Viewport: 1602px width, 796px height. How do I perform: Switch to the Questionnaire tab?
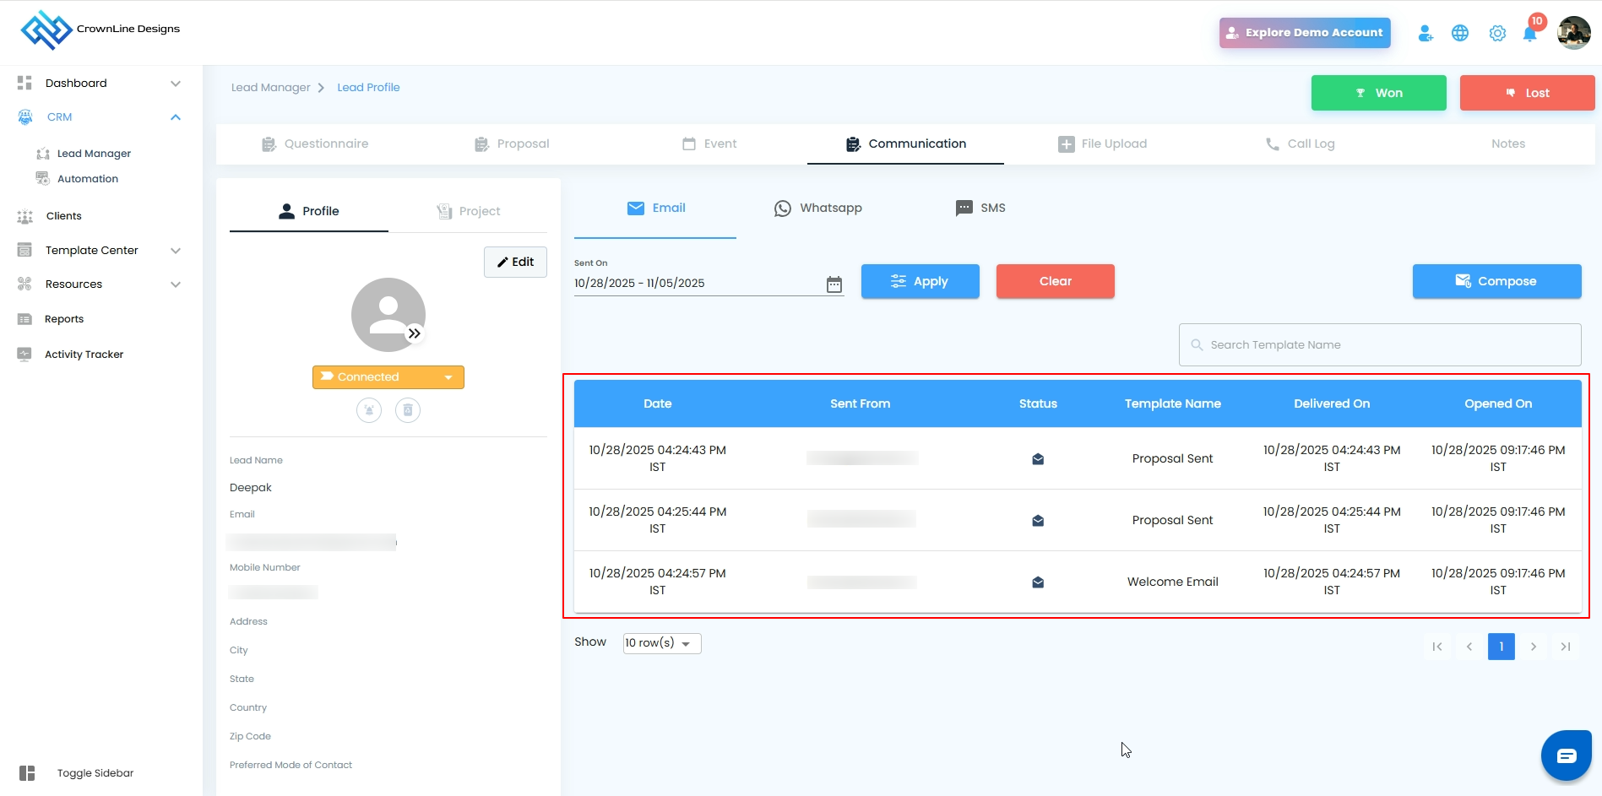(315, 144)
